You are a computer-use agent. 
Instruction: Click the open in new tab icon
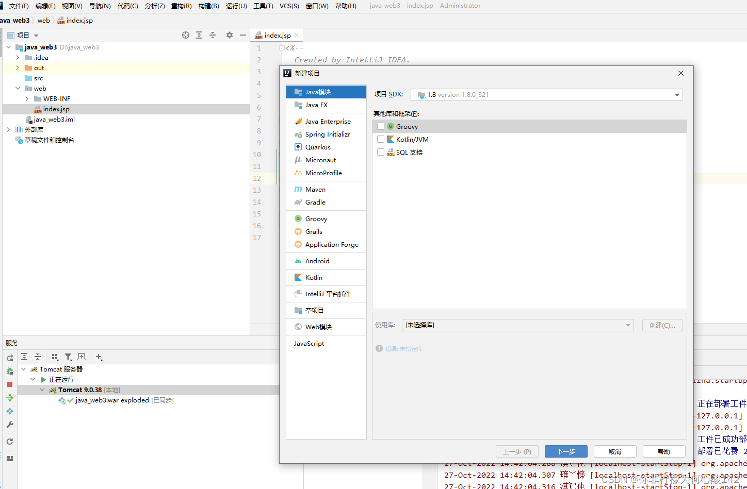click(82, 357)
